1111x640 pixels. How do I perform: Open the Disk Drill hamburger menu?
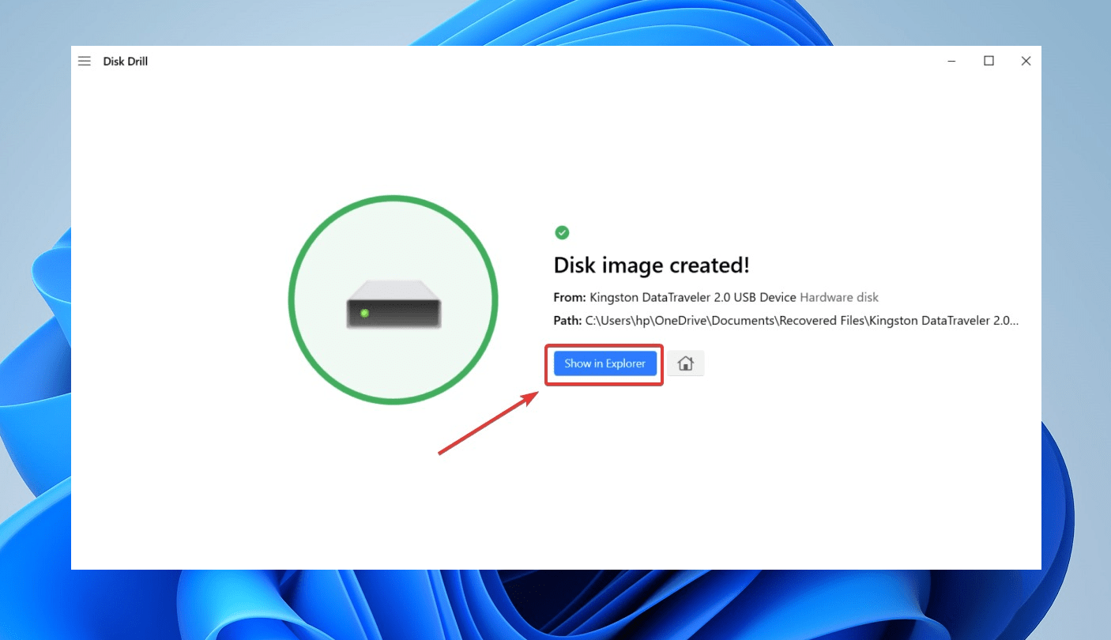[x=85, y=61]
